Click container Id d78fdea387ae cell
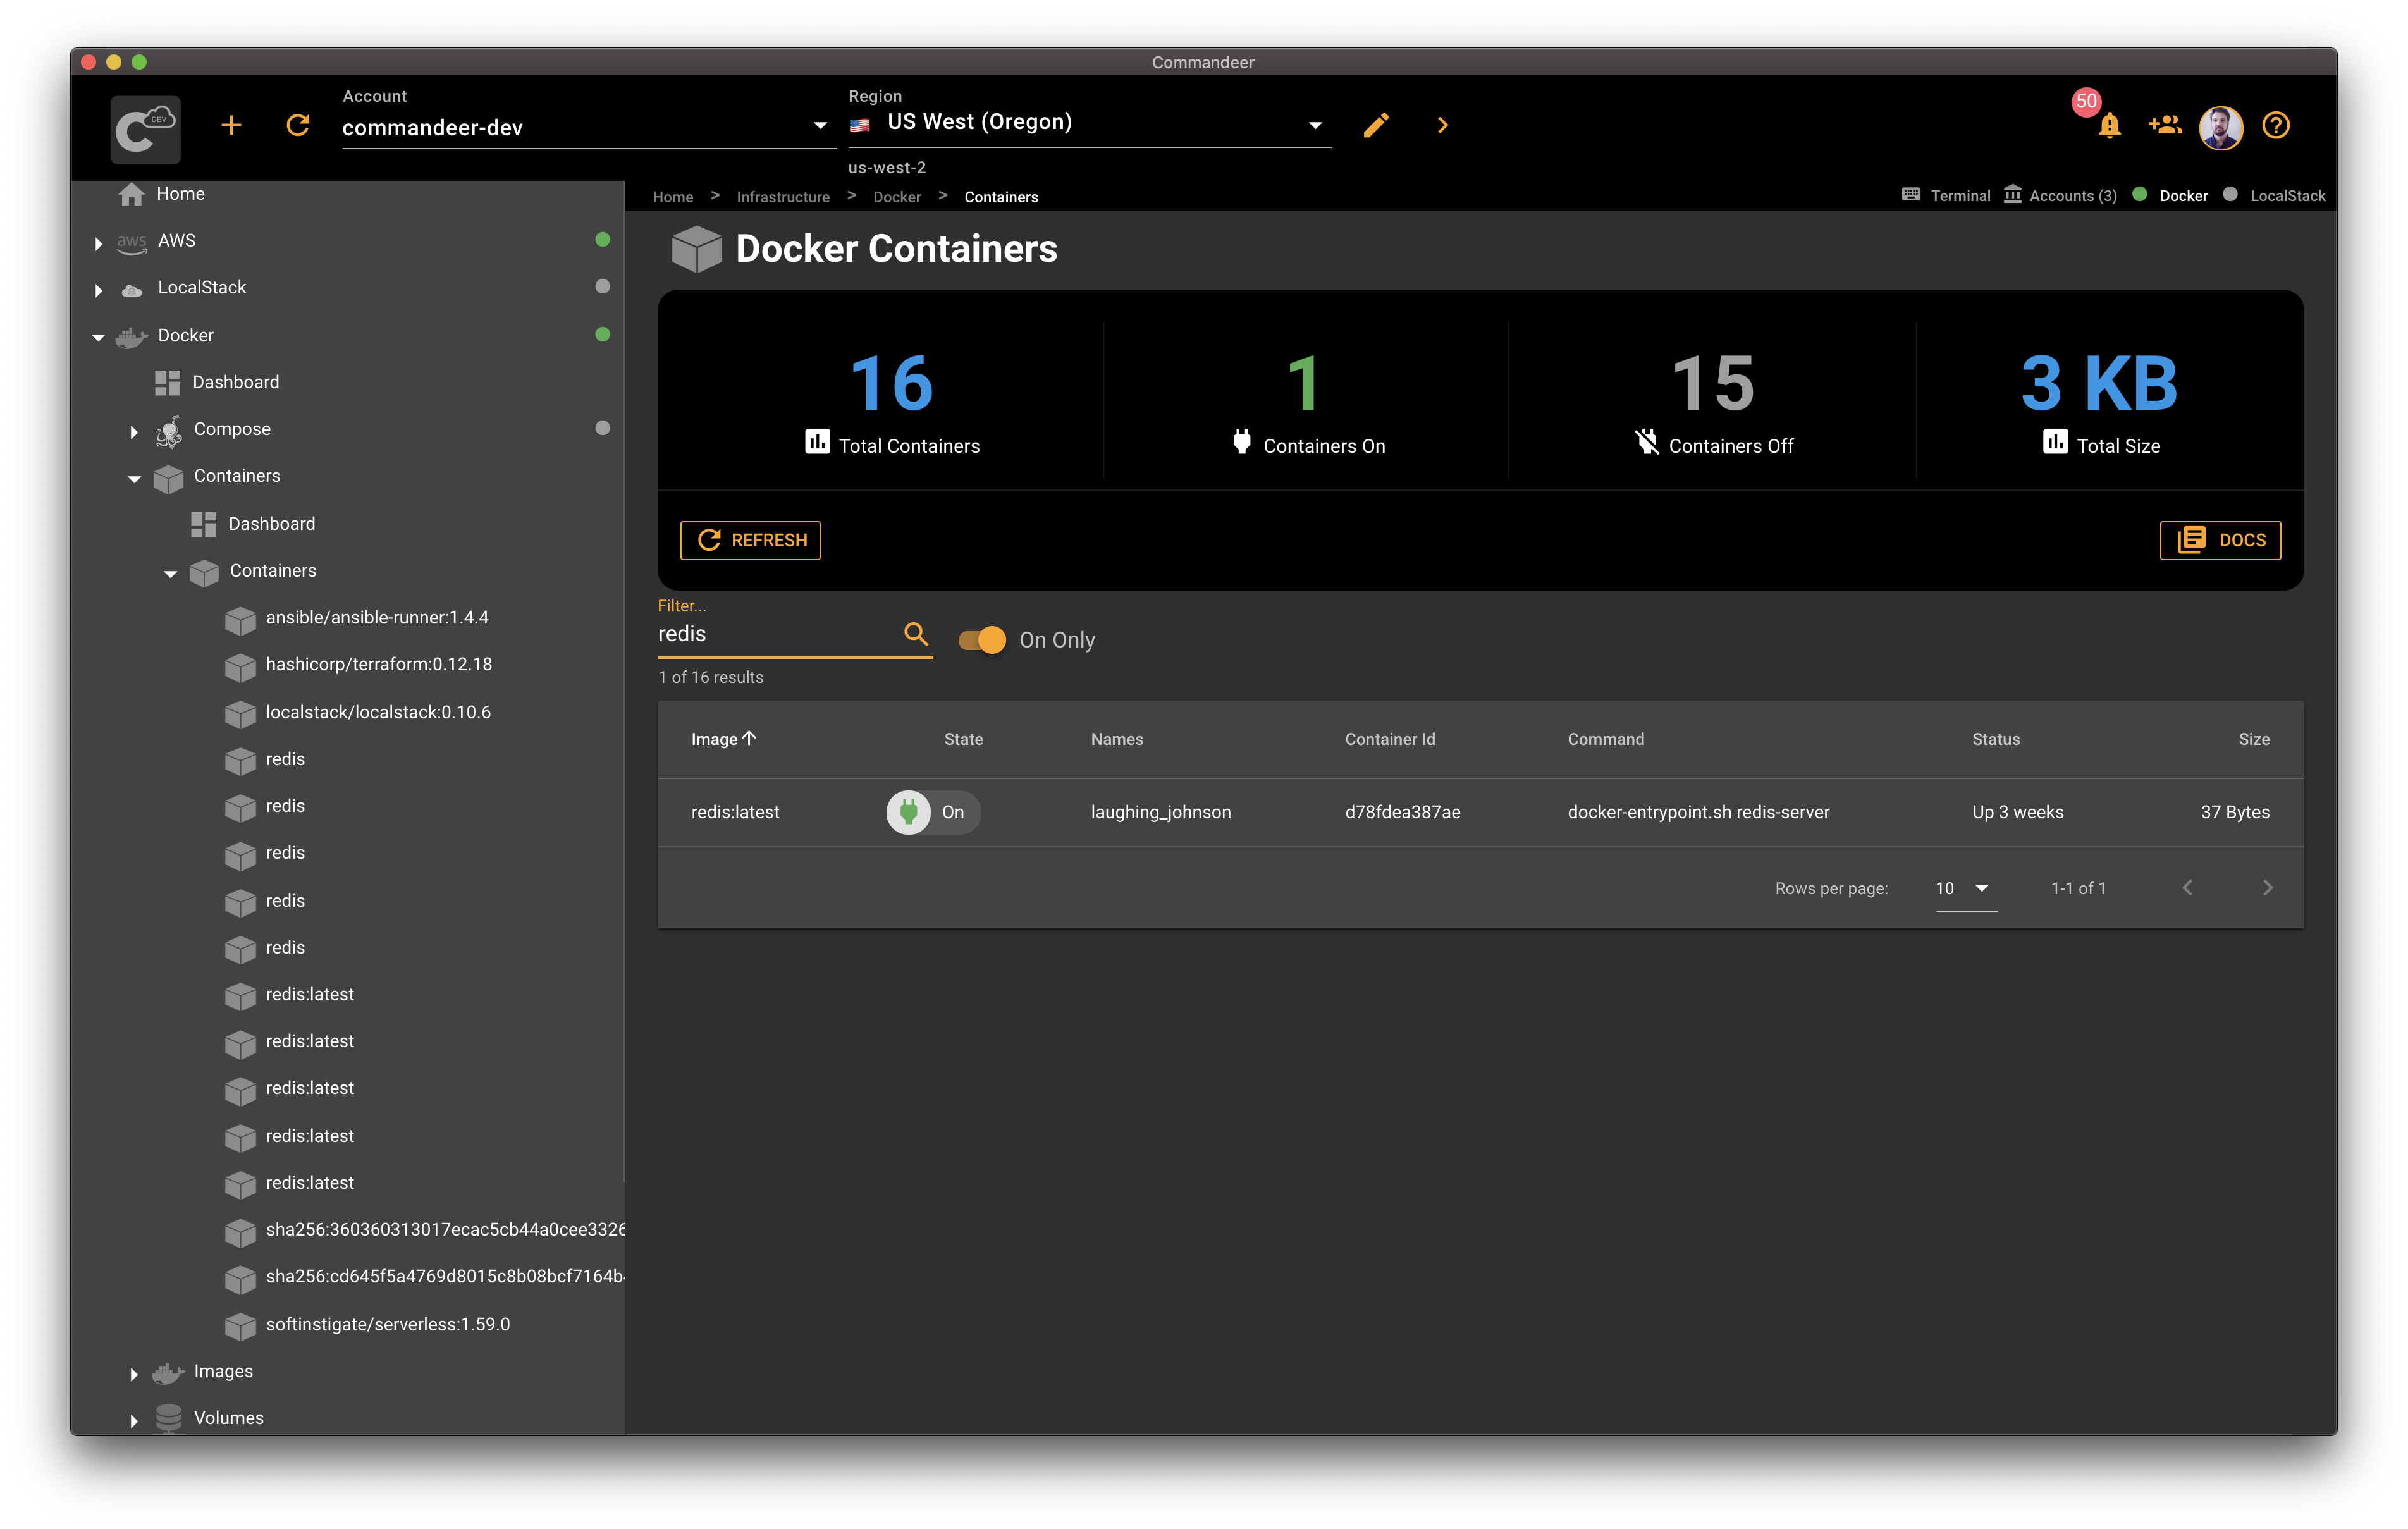The height and width of the screenshot is (1529, 2408). click(x=1402, y=812)
